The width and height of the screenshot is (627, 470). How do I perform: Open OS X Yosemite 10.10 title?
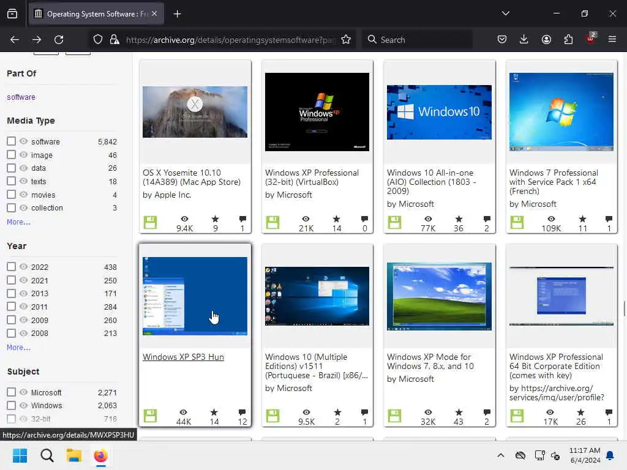coord(192,177)
